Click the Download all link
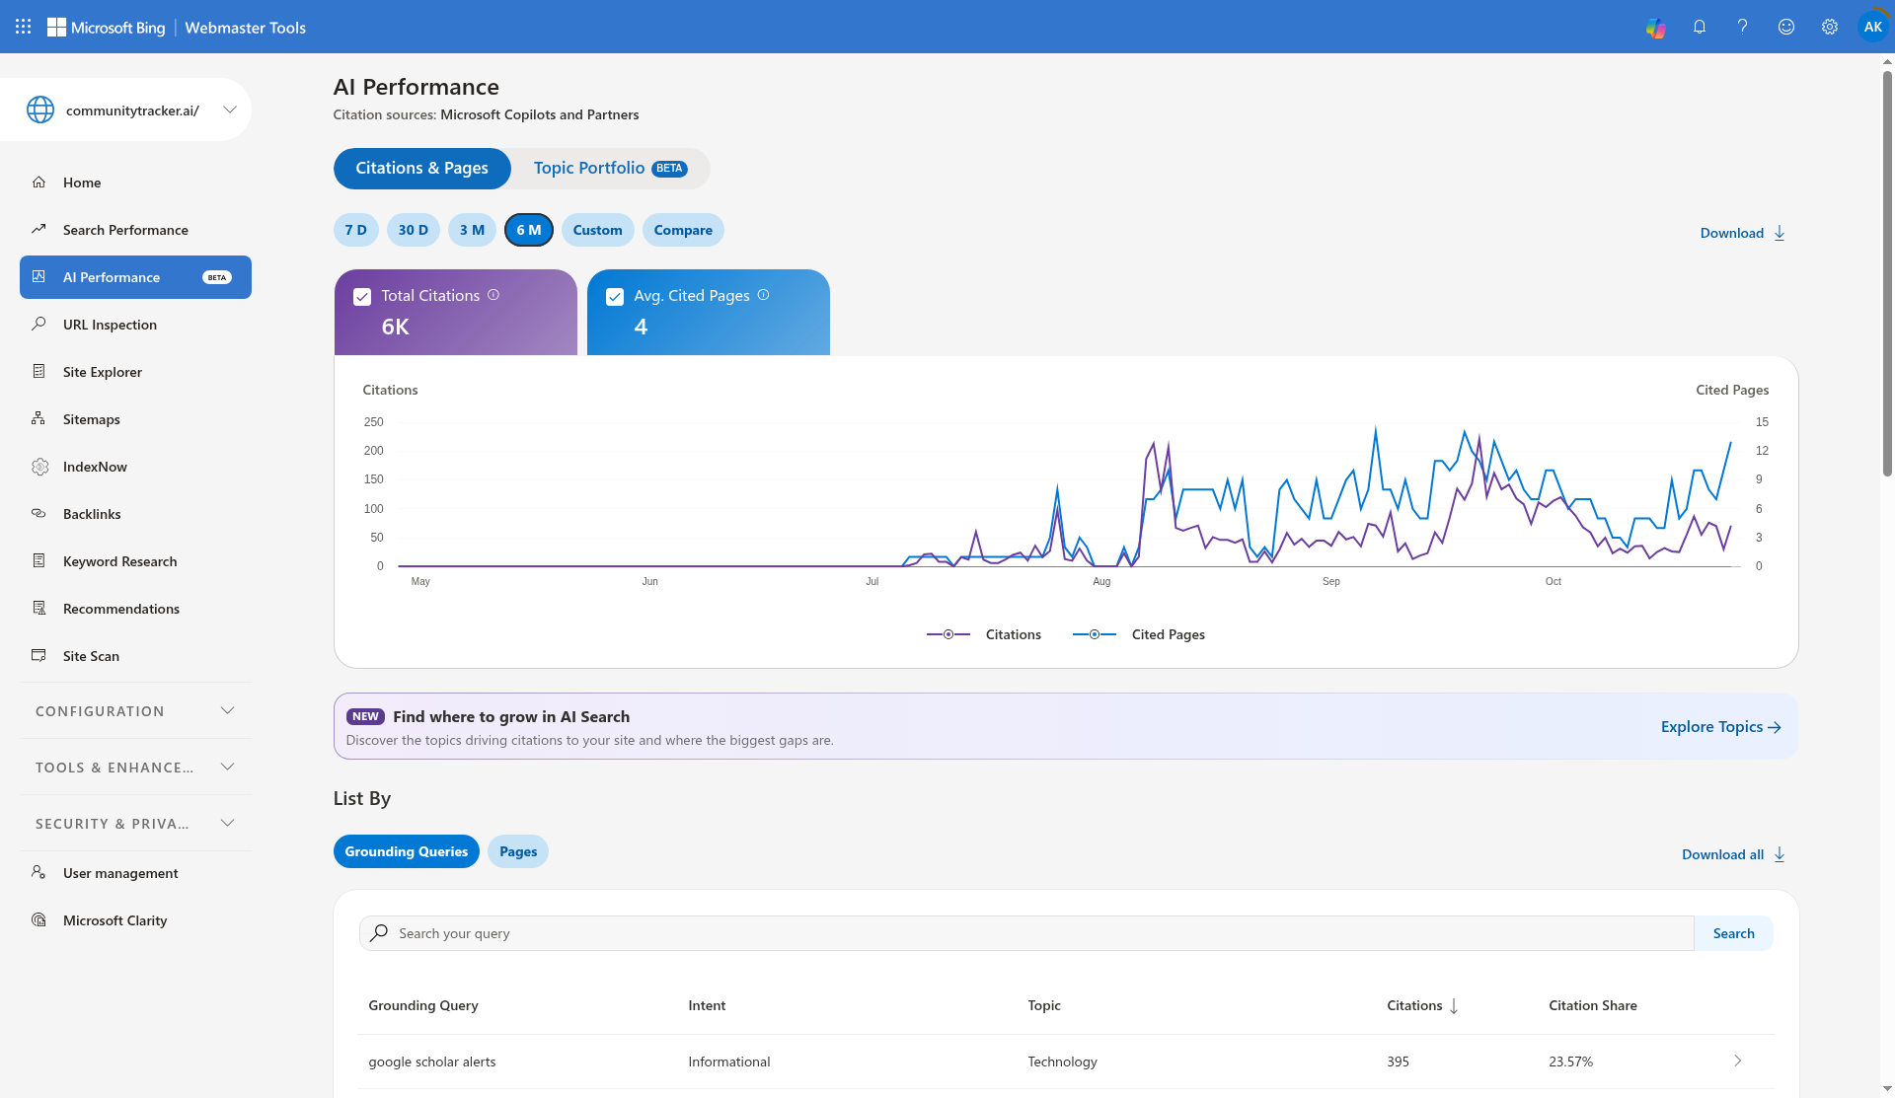The height and width of the screenshot is (1098, 1895). coord(1734,854)
